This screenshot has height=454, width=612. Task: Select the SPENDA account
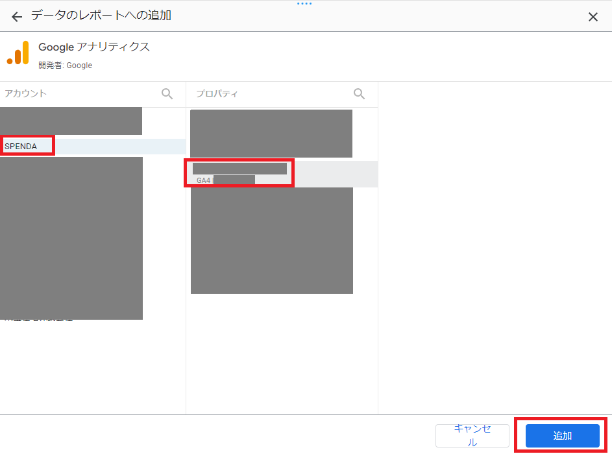tap(21, 147)
